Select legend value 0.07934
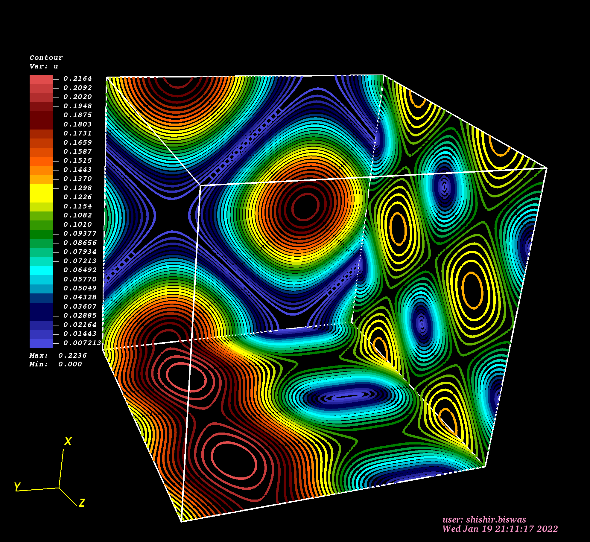Viewport: 590px width, 542px height. pos(80,252)
